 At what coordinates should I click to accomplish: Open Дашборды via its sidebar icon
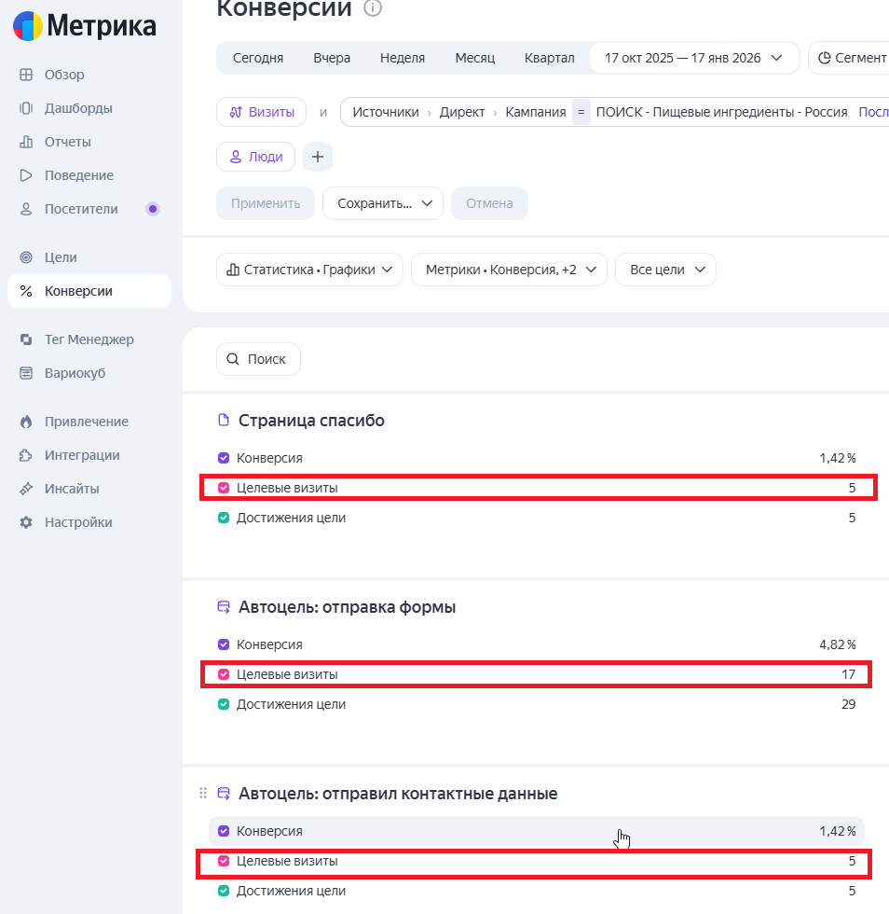(x=26, y=108)
